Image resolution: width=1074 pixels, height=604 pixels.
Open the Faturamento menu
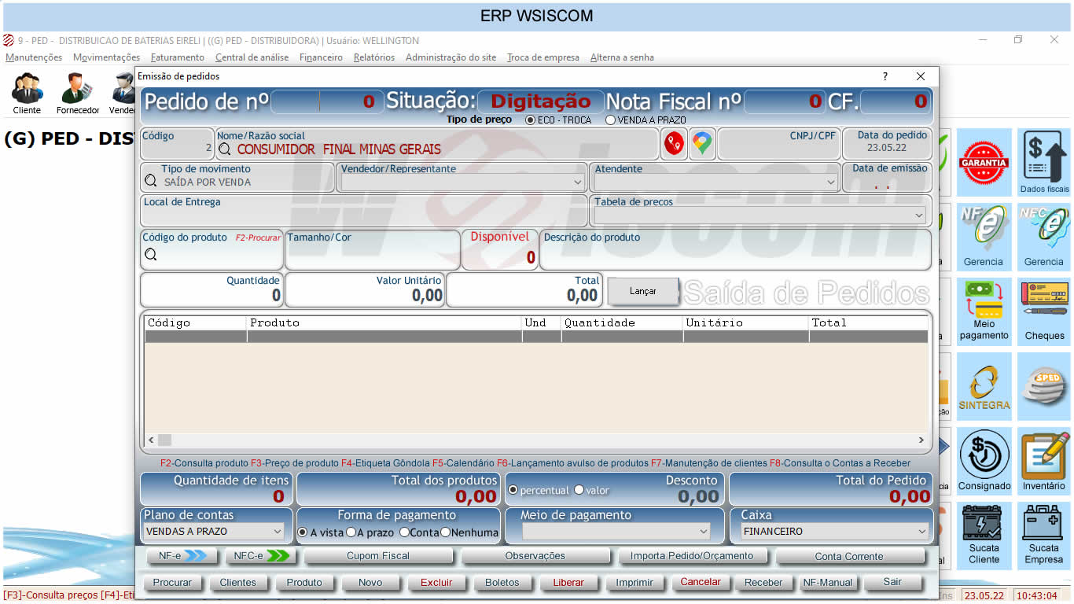click(x=177, y=57)
